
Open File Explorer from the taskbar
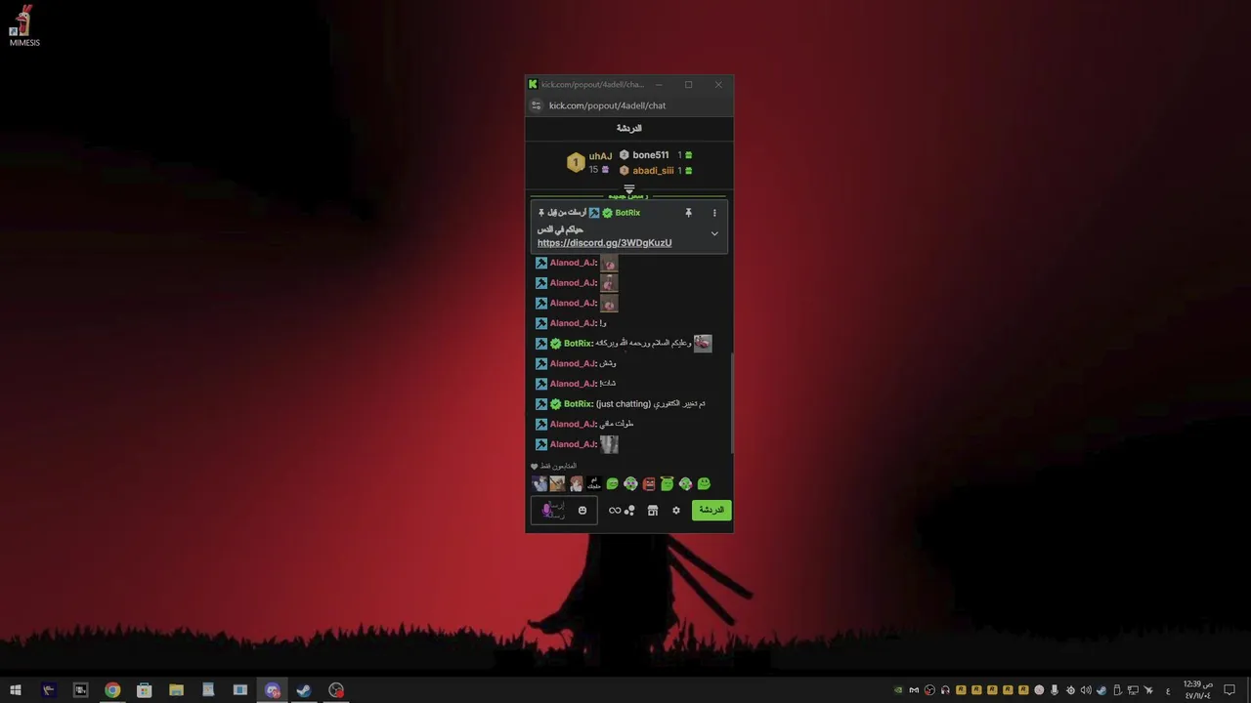coord(176,690)
